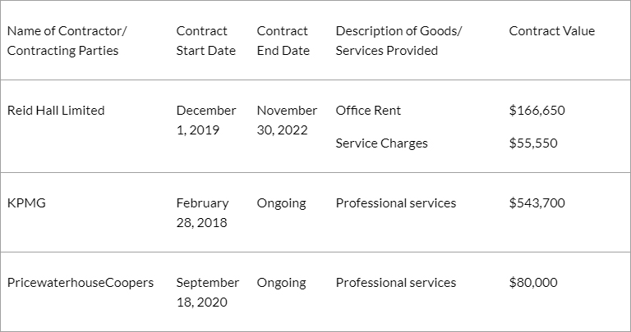Click the Office Rent description
The width and height of the screenshot is (631, 332).
pyautogui.click(x=368, y=111)
